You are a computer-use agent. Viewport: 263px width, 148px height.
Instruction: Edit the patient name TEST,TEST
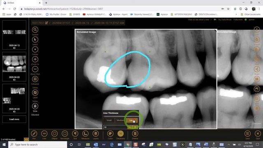point(46,23)
